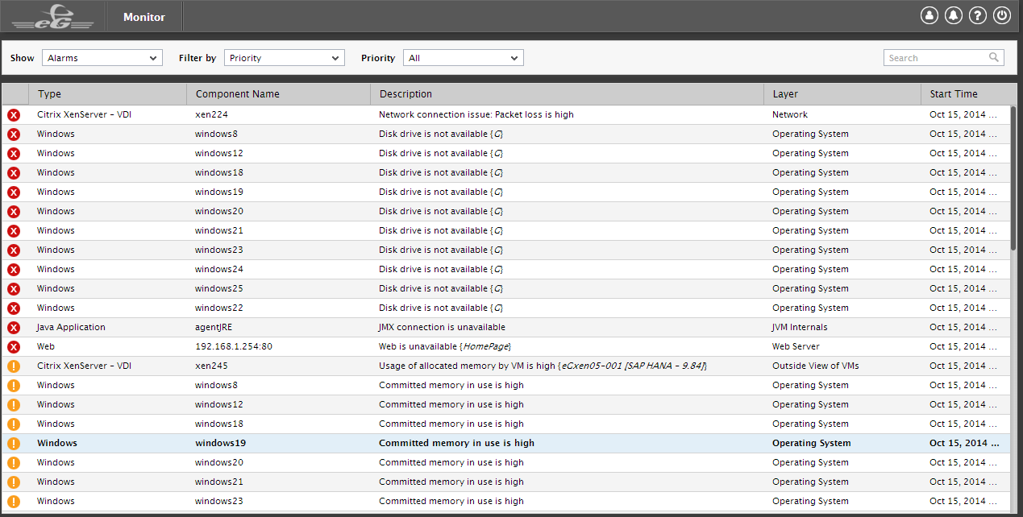
Task: Sort by the Description column header
Action: (568, 94)
